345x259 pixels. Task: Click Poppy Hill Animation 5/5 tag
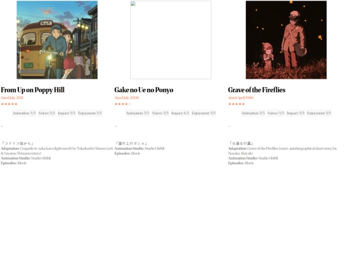coord(24,113)
